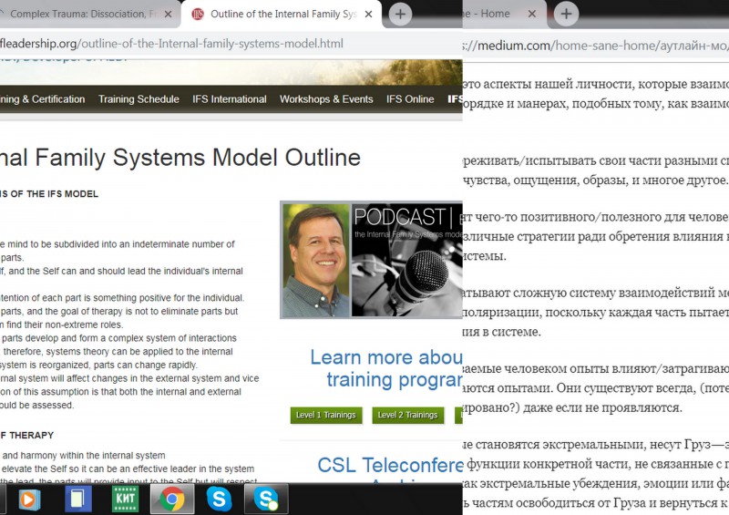729x515 pixels.
Task: Open the Training & Certification menu
Action: [x=42, y=99]
